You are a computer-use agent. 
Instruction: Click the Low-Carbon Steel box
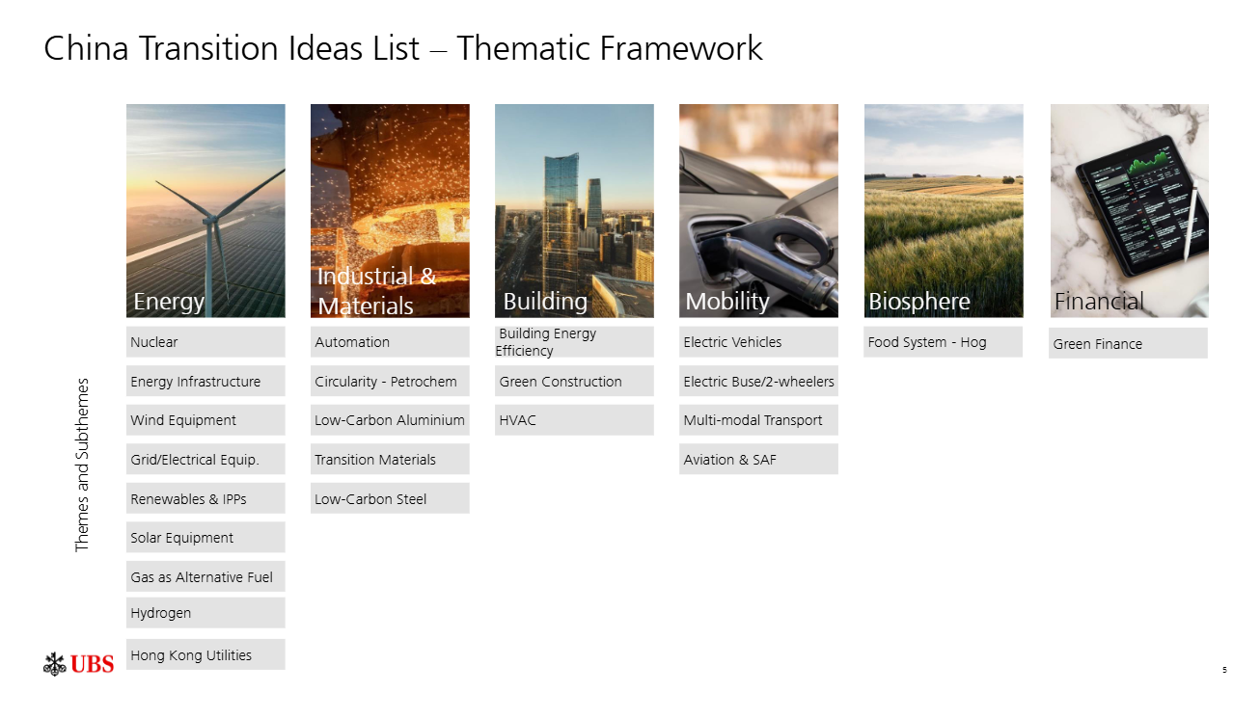point(390,499)
